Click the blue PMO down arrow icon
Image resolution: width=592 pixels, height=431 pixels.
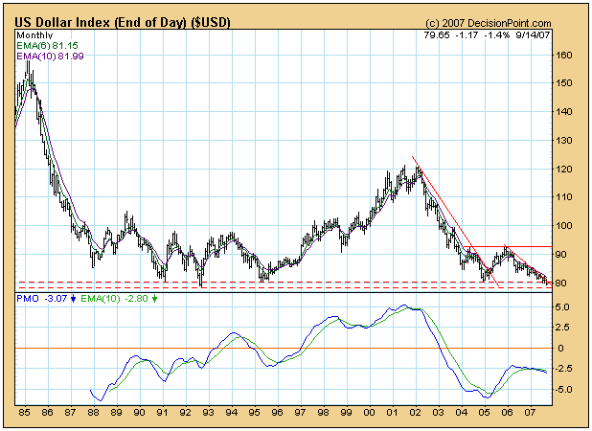74,299
